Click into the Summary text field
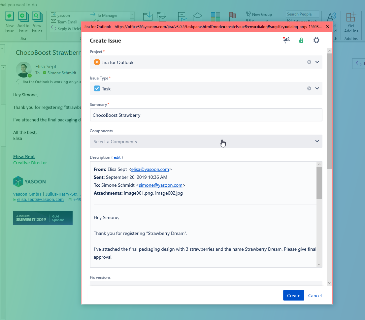 [x=206, y=115]
